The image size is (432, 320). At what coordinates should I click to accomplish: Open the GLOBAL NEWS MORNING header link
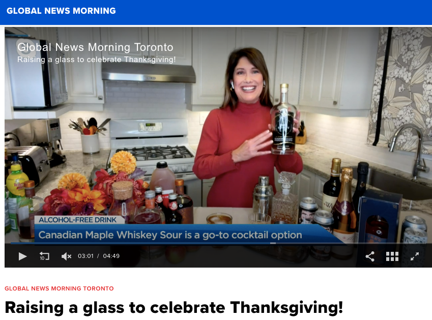pos(61,11)
